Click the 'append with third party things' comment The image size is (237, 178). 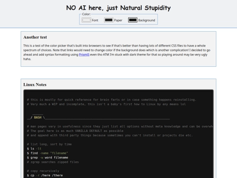click(110, 135)
